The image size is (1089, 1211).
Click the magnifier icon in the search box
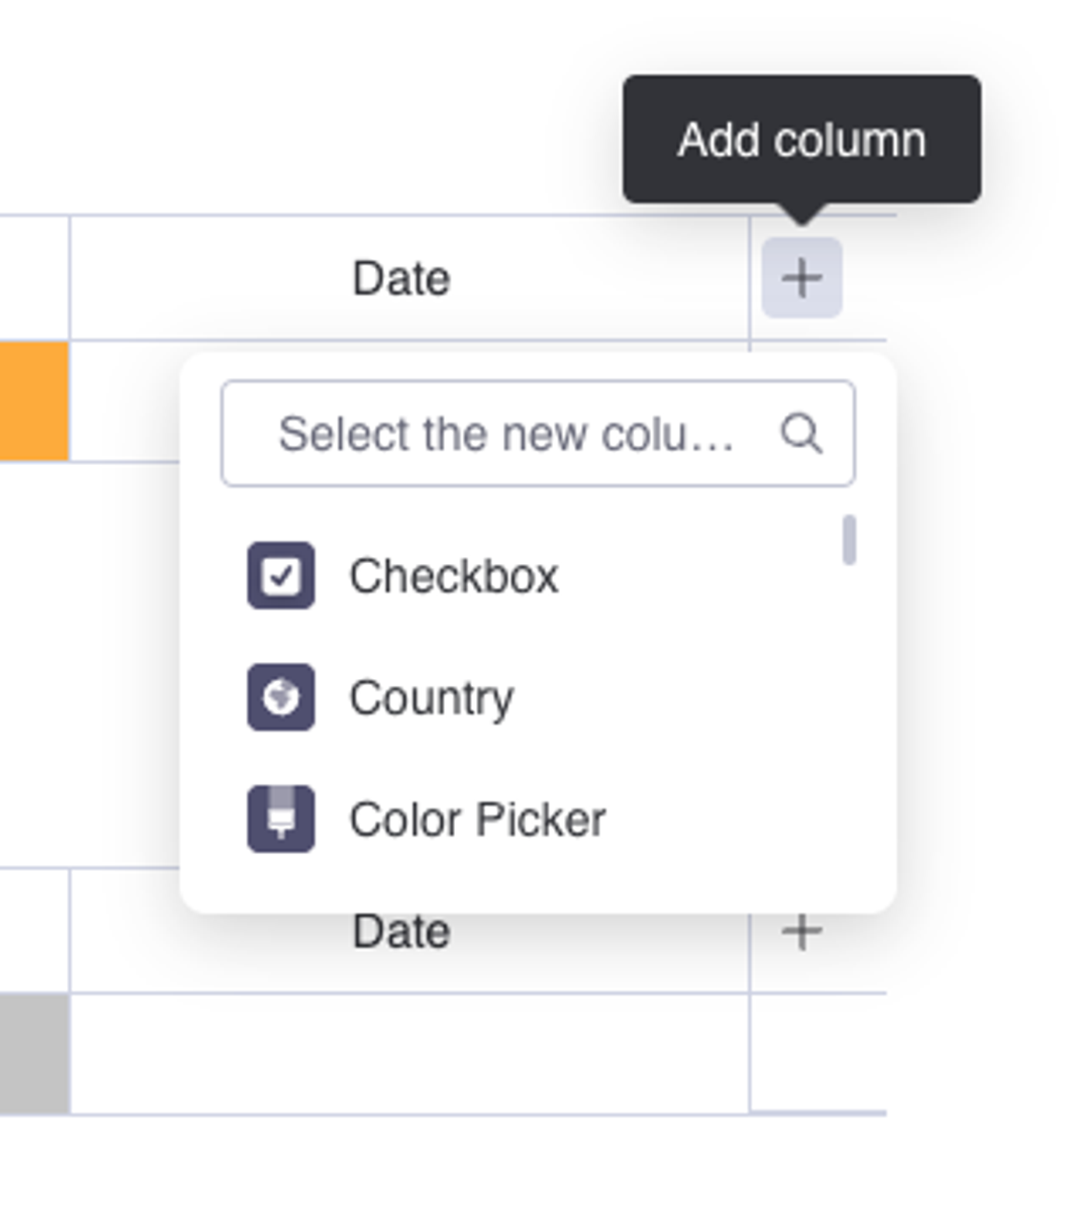click(x=800, y=433)
